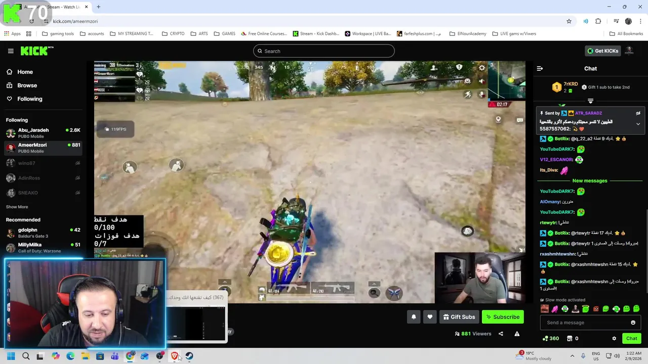648x364 pixels.
Task: Insert the red angry face emote
Action: pyautogui.click(x=596, y=309)
